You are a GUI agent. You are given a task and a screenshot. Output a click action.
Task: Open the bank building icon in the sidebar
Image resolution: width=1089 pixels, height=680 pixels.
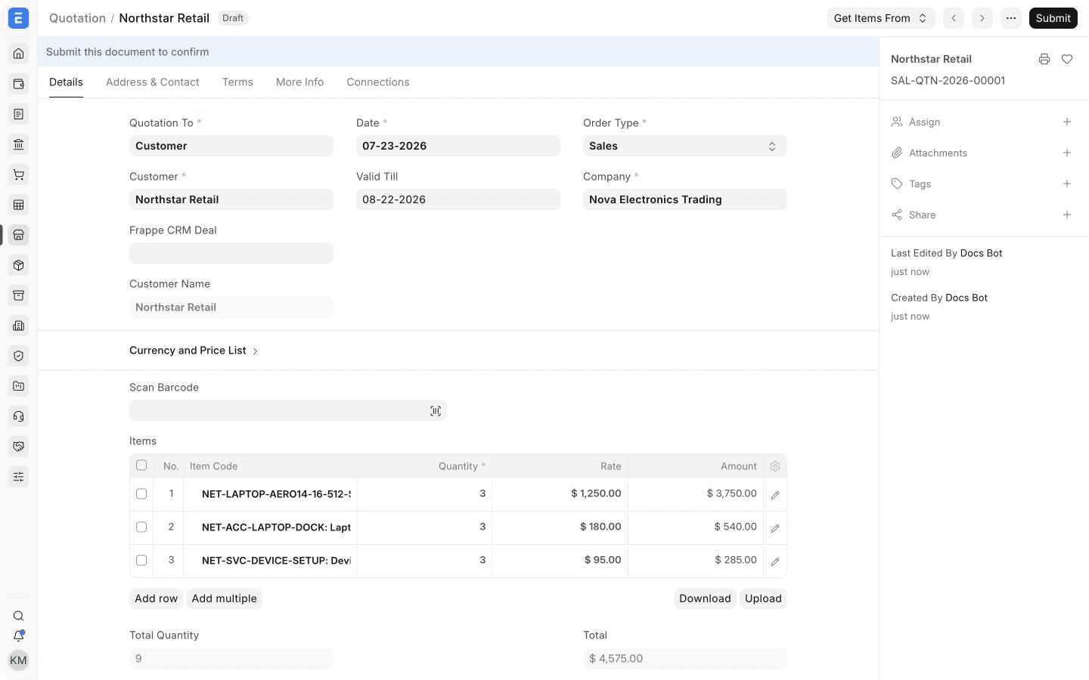tap(19, 144)
